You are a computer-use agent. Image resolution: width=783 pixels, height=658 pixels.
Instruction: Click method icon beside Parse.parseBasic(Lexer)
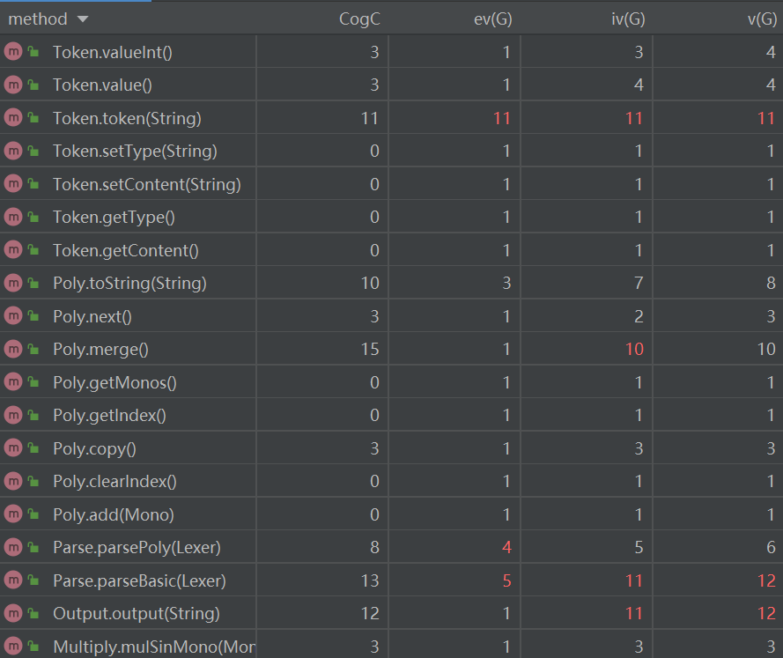[x=12, y=580]
